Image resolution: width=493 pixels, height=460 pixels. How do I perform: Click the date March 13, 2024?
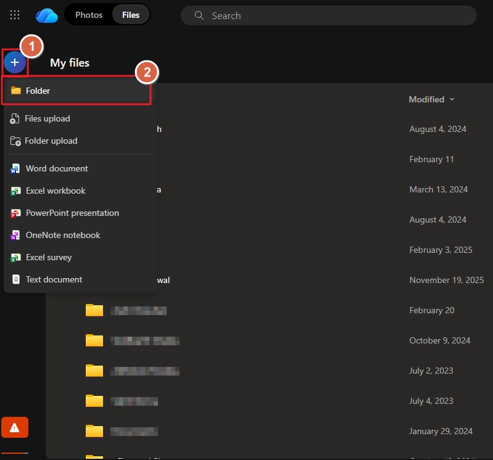(438, 189)
